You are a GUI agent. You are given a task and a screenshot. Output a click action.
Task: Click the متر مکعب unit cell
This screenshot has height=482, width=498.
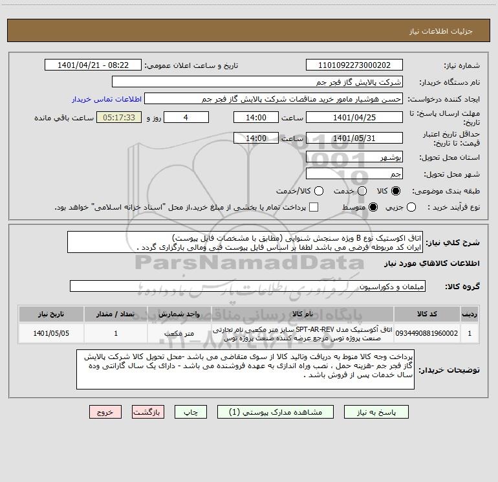(x=179, y=333)
